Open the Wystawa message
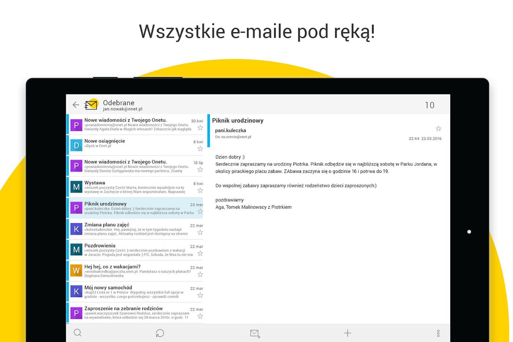This screenshot has width=513, height=342. pos(135,187)
